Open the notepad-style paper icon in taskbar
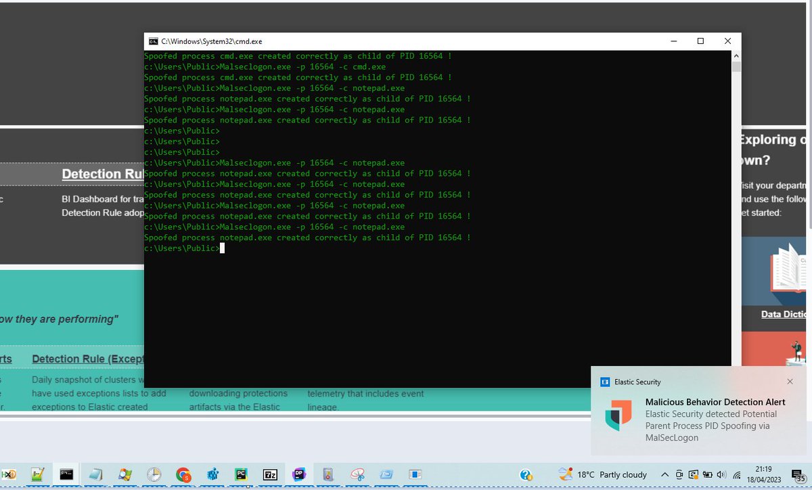Screen dimensions: 812x490 95,474
